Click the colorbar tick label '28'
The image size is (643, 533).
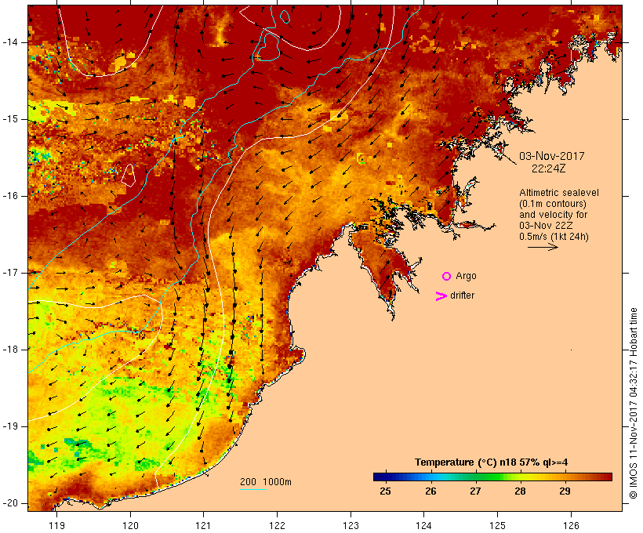(520, 491)
